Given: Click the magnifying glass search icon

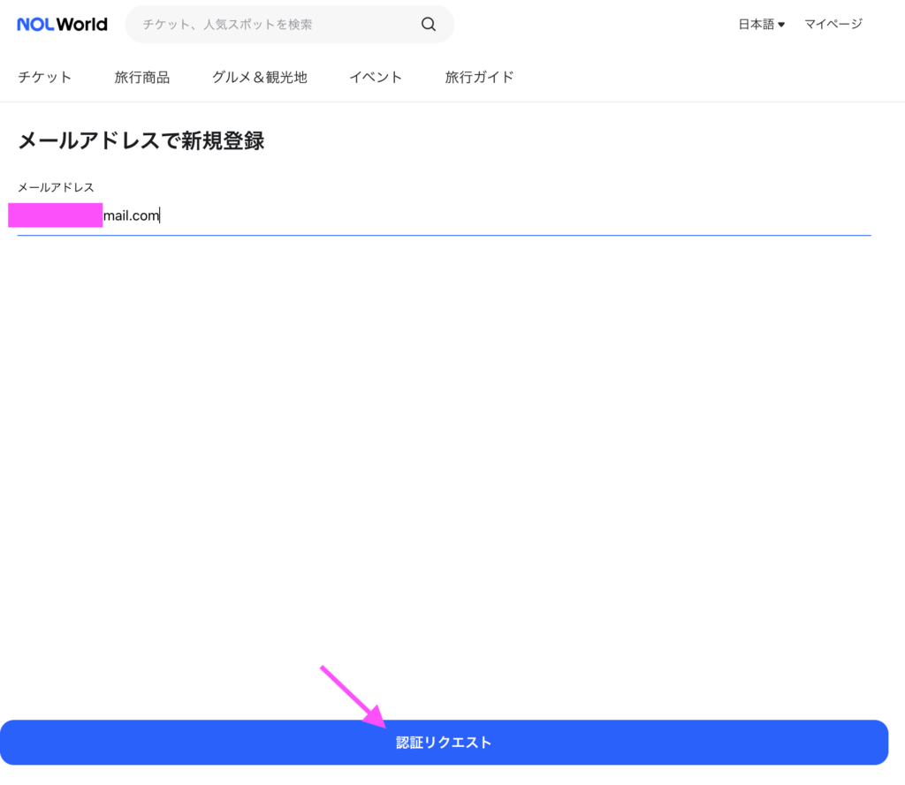Looking at the screenshot, I should [x=429, y=25].
